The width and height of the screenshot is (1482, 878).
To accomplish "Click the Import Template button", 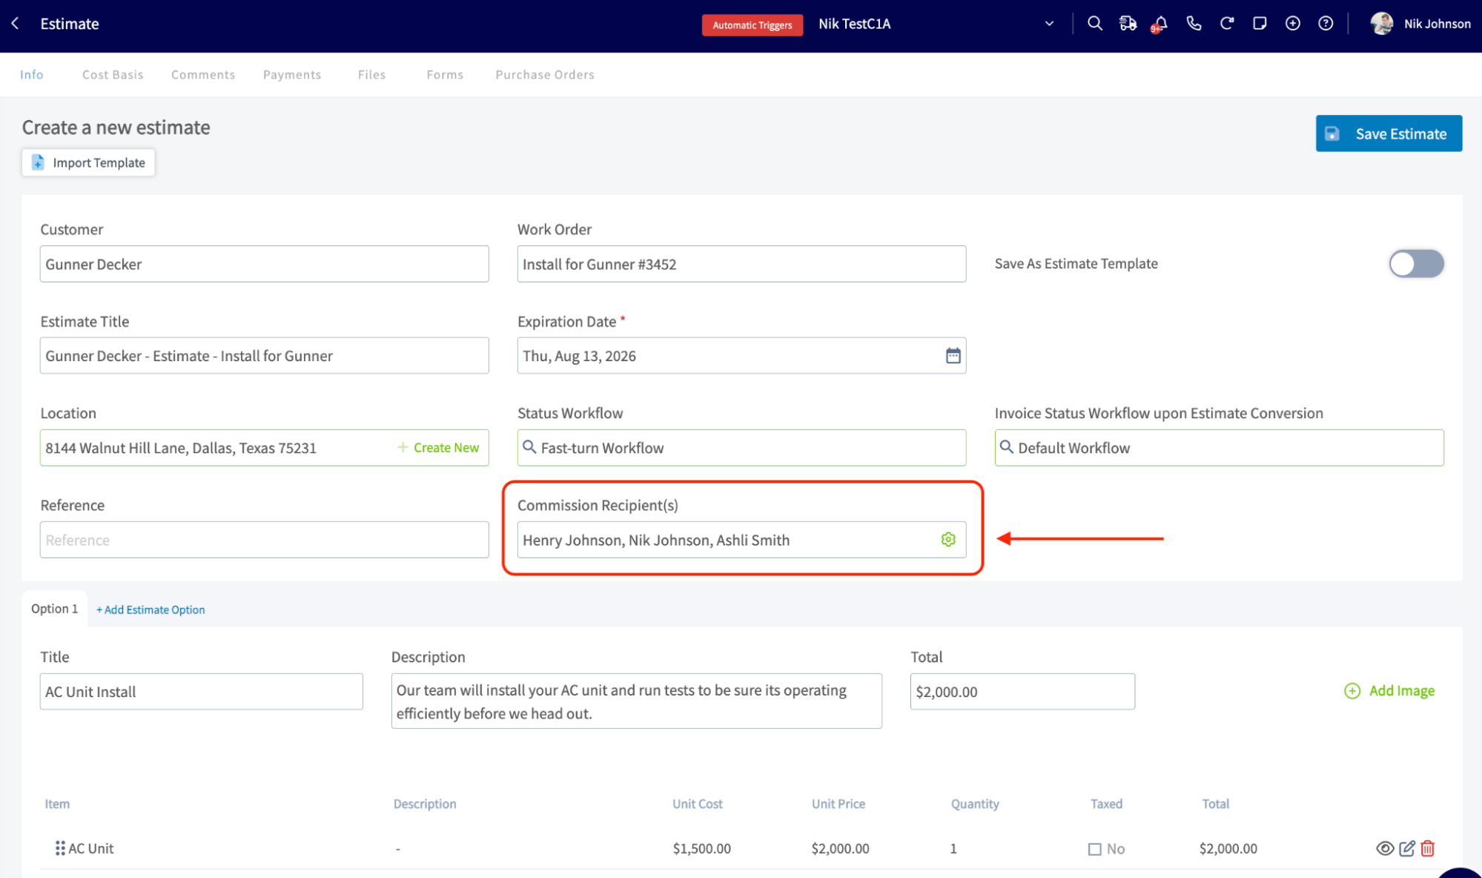I will coord(88,162).
